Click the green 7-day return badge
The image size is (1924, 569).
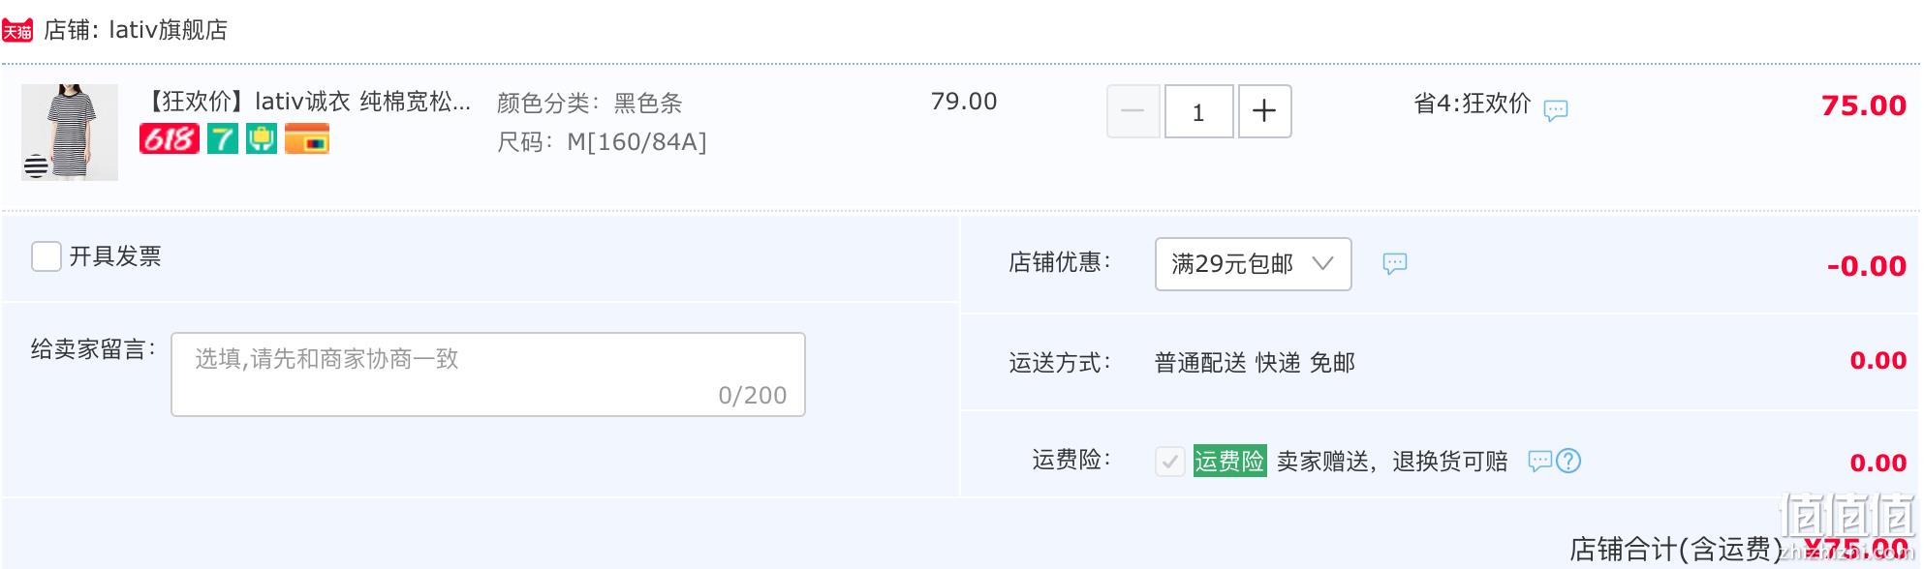coord(223,138)
